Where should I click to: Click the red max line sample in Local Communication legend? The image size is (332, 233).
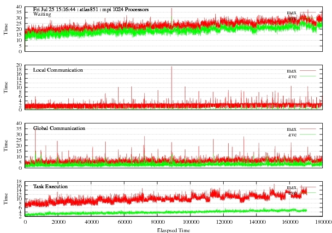[x=308, y=71]
